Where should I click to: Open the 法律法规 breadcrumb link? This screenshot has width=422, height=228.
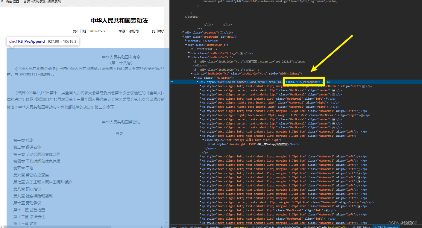(x=54, y=1)
